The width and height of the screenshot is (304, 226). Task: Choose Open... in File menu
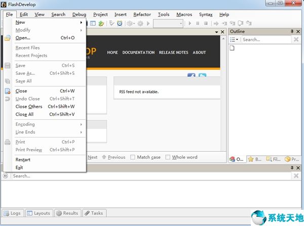49,38
